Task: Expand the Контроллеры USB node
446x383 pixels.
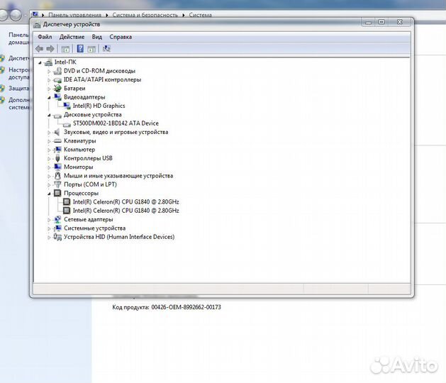Action: coord(49,158)
